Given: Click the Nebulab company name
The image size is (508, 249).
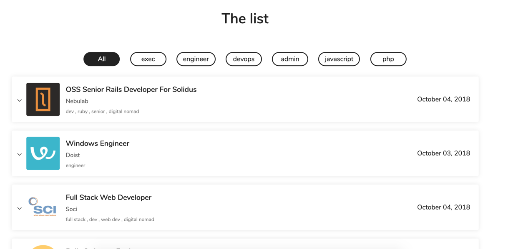Looking at the screenshot, I should coord(77,101).
